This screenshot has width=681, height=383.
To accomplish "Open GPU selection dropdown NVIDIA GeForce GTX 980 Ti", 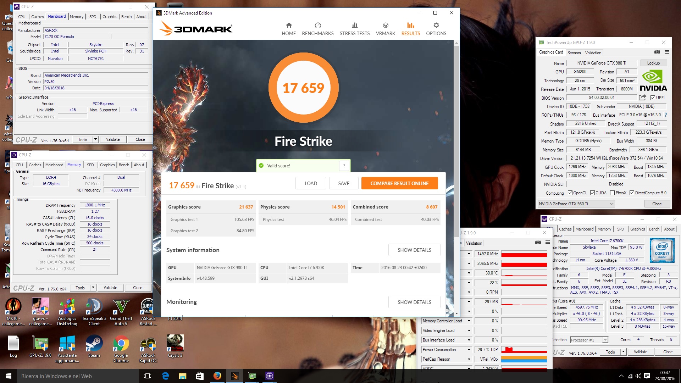I will 576,204.
